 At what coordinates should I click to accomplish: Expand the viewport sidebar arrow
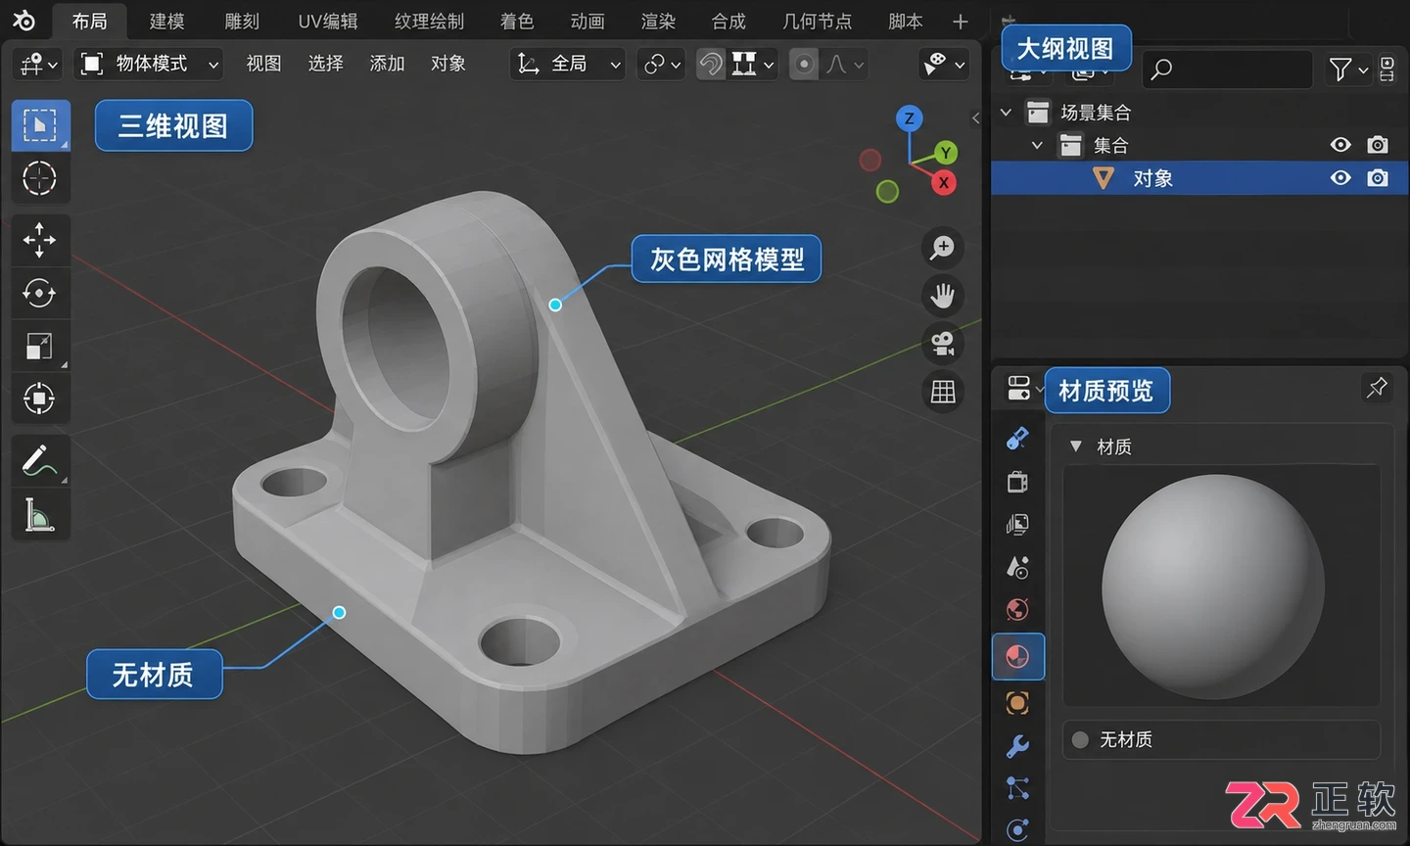coord(975,118)
